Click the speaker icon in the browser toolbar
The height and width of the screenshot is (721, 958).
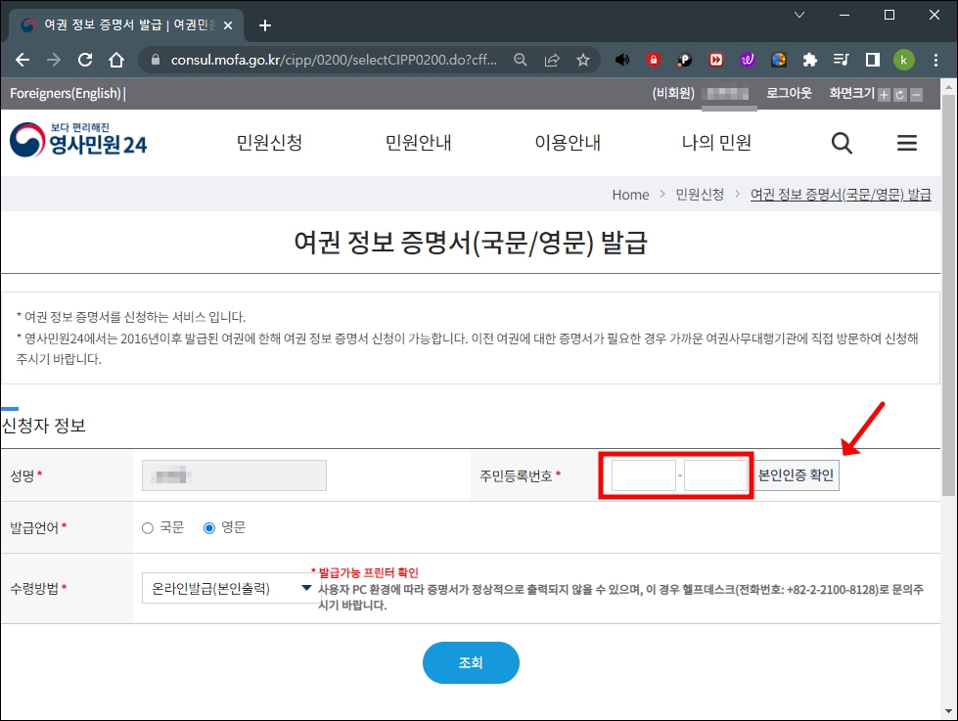click(621, 60)
